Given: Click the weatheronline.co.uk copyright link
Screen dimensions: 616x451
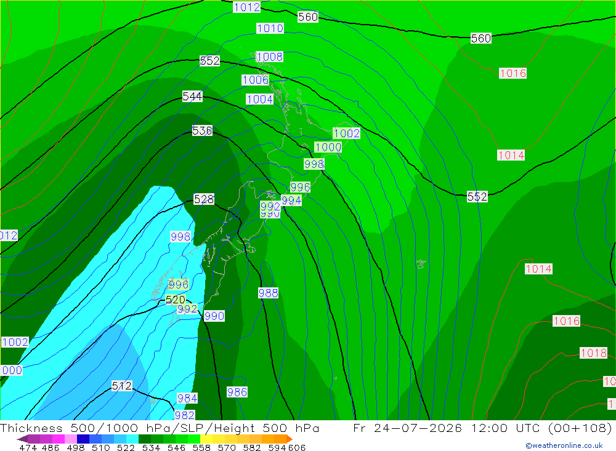Looking at the screenshot, I should 564,445.
